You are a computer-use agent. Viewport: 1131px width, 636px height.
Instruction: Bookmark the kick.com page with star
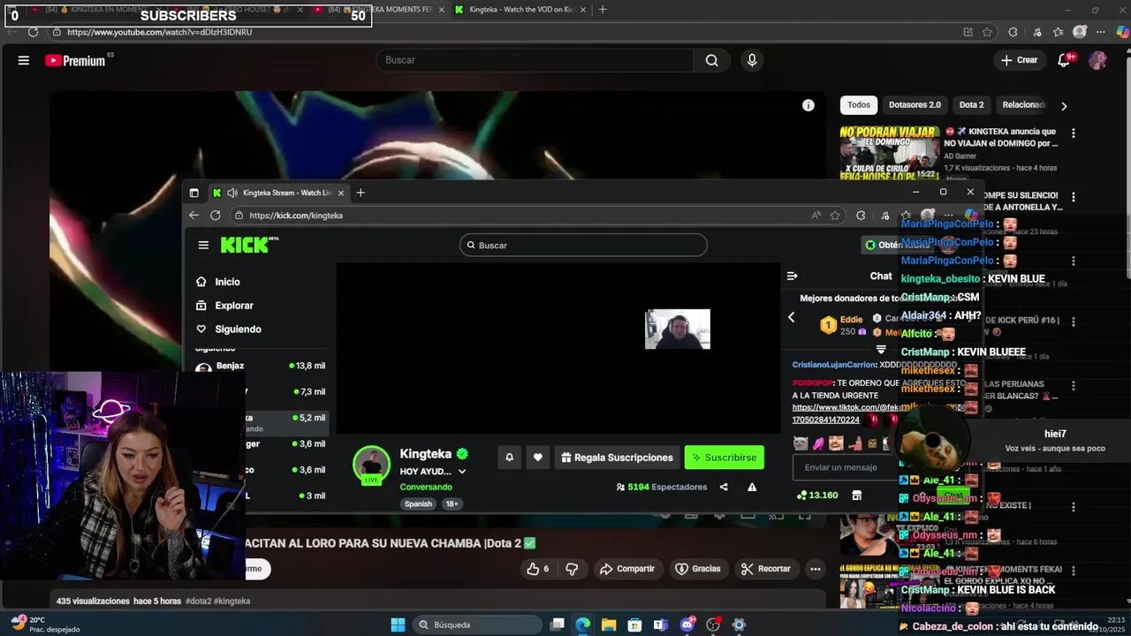pos(835,215)
